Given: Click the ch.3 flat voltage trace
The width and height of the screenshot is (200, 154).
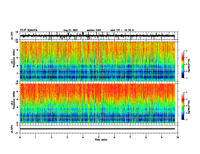Looking at the screenshot, I should [97, 129].
